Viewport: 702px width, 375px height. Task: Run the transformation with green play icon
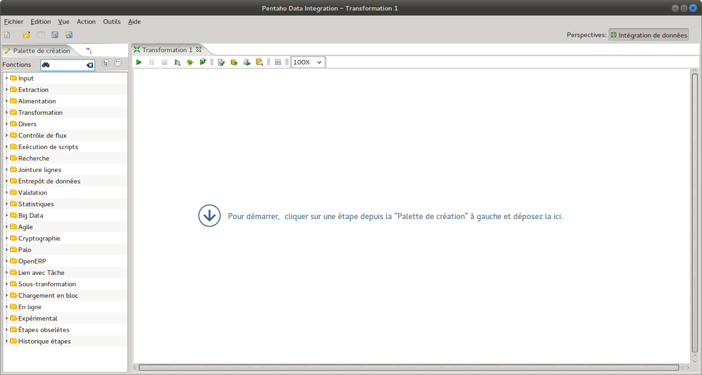click(139, 62)
